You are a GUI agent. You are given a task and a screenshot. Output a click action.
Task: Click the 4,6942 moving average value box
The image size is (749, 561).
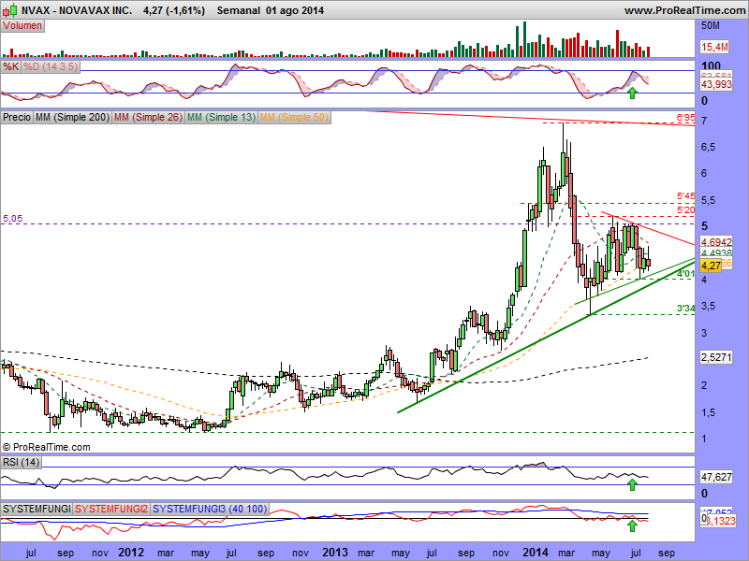point(716,242)
